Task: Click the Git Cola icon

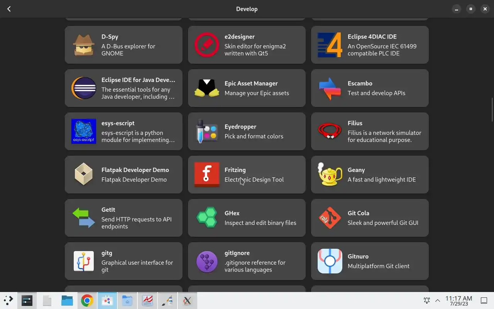Action: (x=330, y=218)
